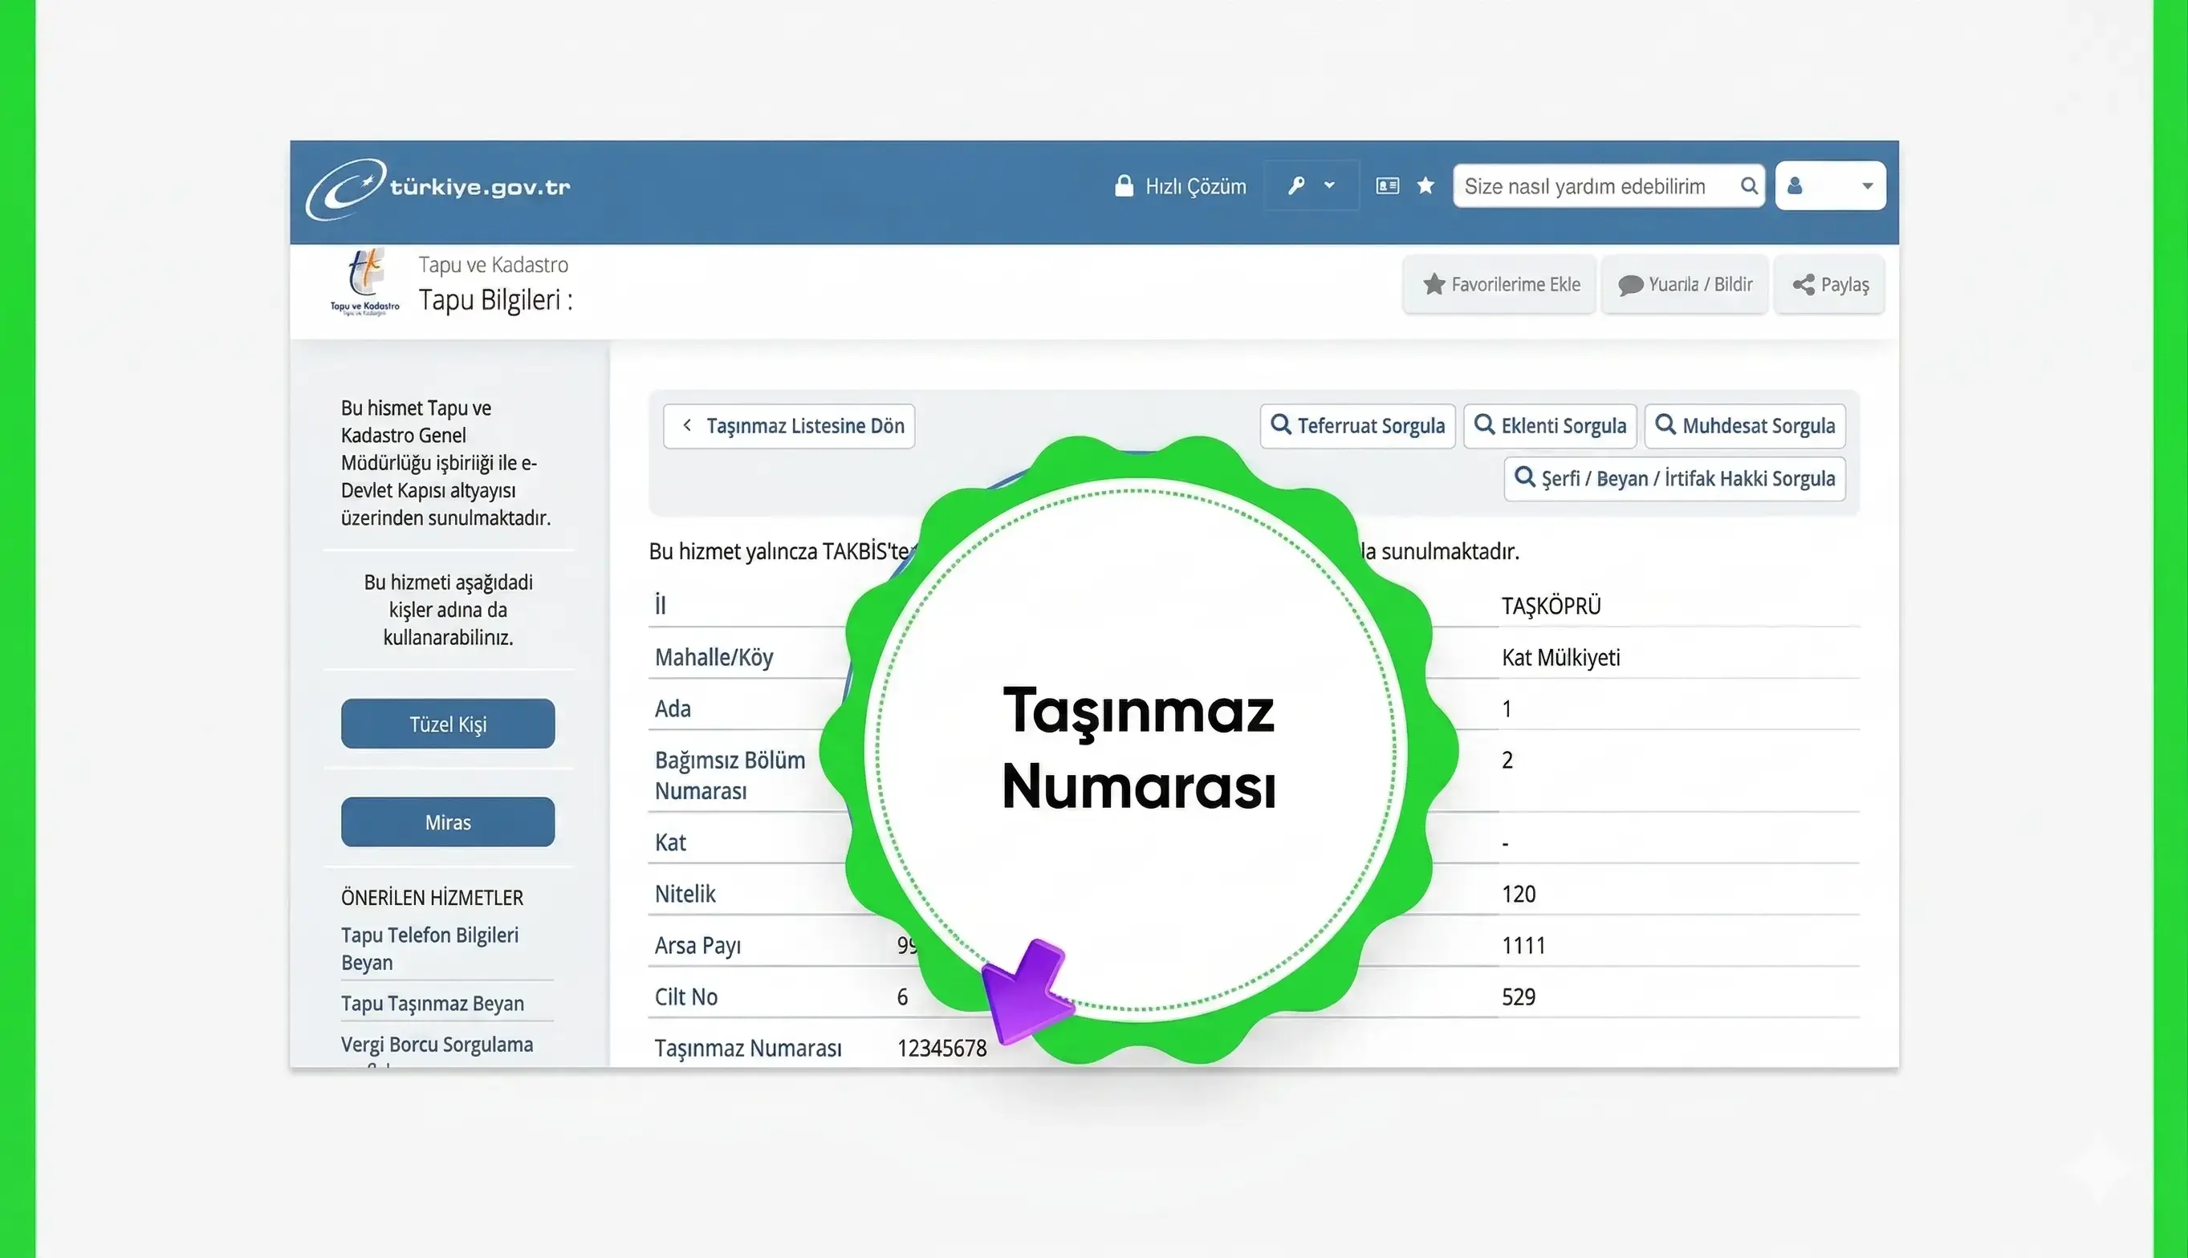The width and height of the screenshot is (2188, 1258).
Task: Click the key icon in header
Action: (1296, 186)
